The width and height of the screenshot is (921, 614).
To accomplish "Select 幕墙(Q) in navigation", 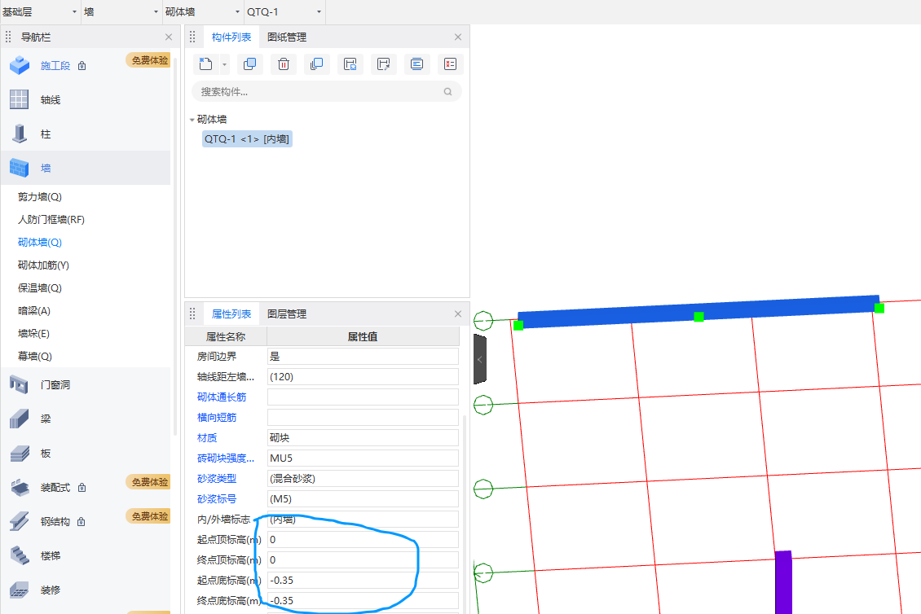I will click(35, 357).
